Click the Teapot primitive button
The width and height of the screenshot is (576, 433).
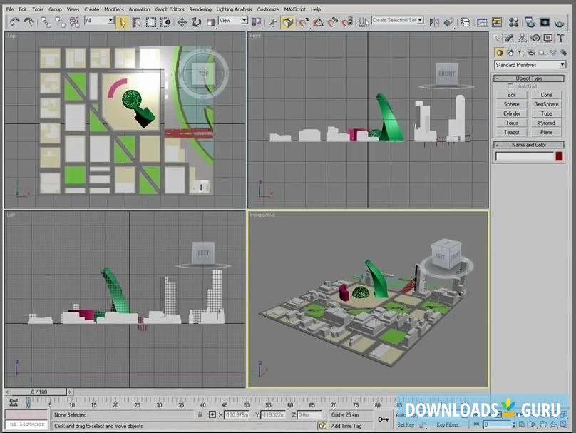pyautogui.click(x=512, y=132)
